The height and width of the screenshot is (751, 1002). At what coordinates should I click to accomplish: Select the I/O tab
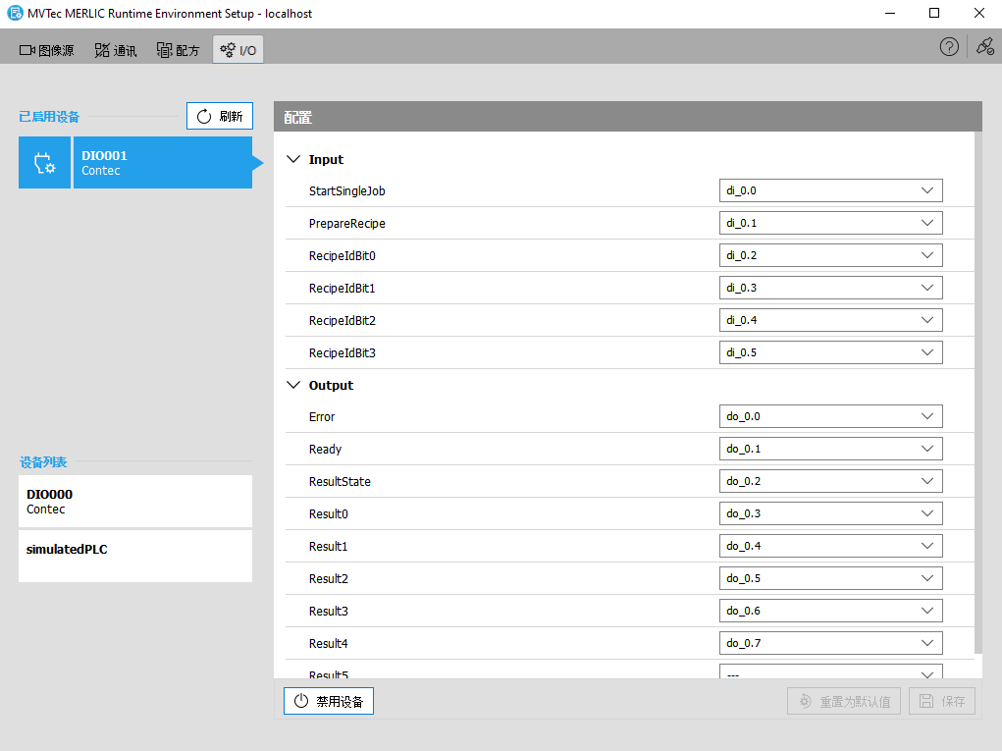(x=238, y=50)
